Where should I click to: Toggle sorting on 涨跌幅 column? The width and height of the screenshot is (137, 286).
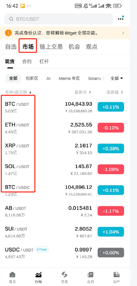[122, 92]
